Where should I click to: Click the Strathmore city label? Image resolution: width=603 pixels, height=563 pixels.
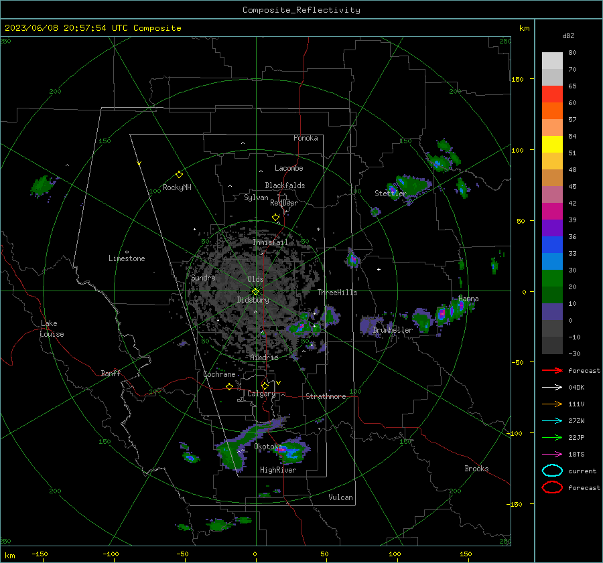point(326,396)
